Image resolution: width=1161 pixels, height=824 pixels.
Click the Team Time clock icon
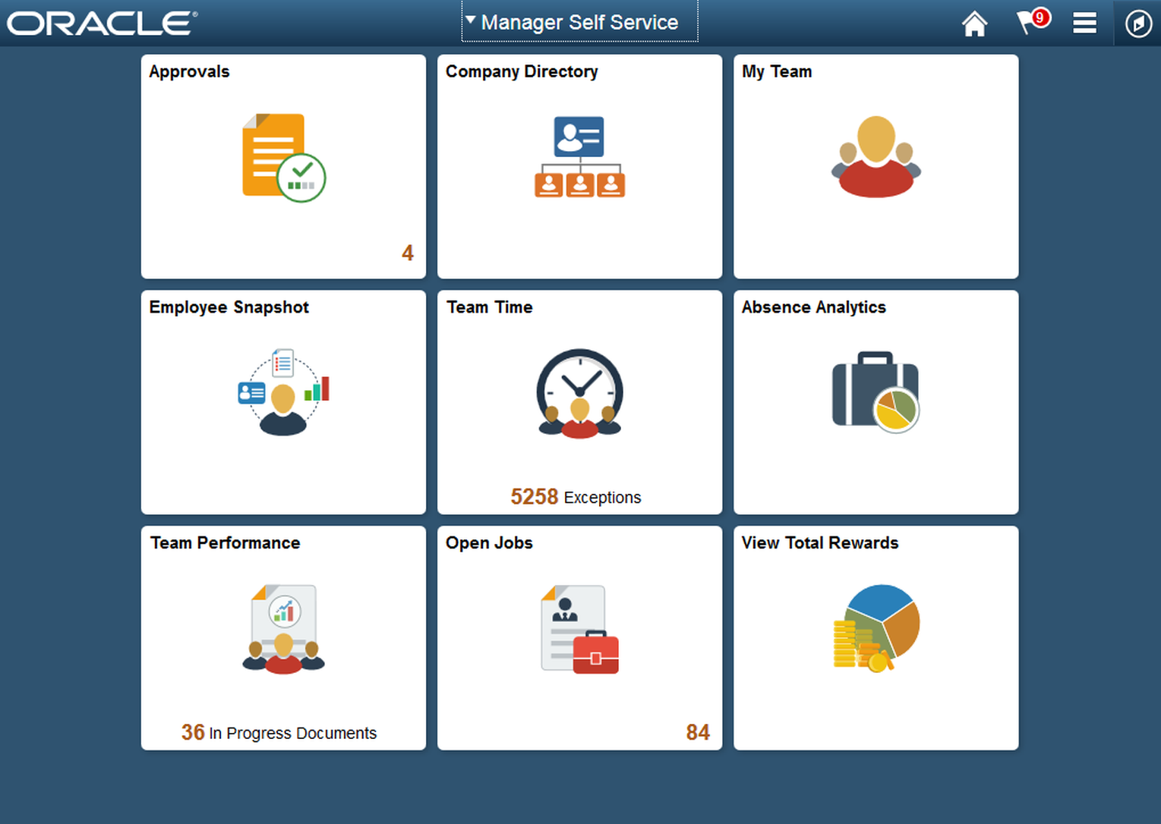[x=579, y=394]
